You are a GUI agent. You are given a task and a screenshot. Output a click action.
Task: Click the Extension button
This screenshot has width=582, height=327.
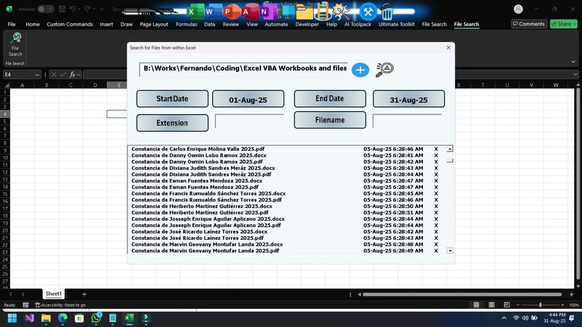(172, 123)
